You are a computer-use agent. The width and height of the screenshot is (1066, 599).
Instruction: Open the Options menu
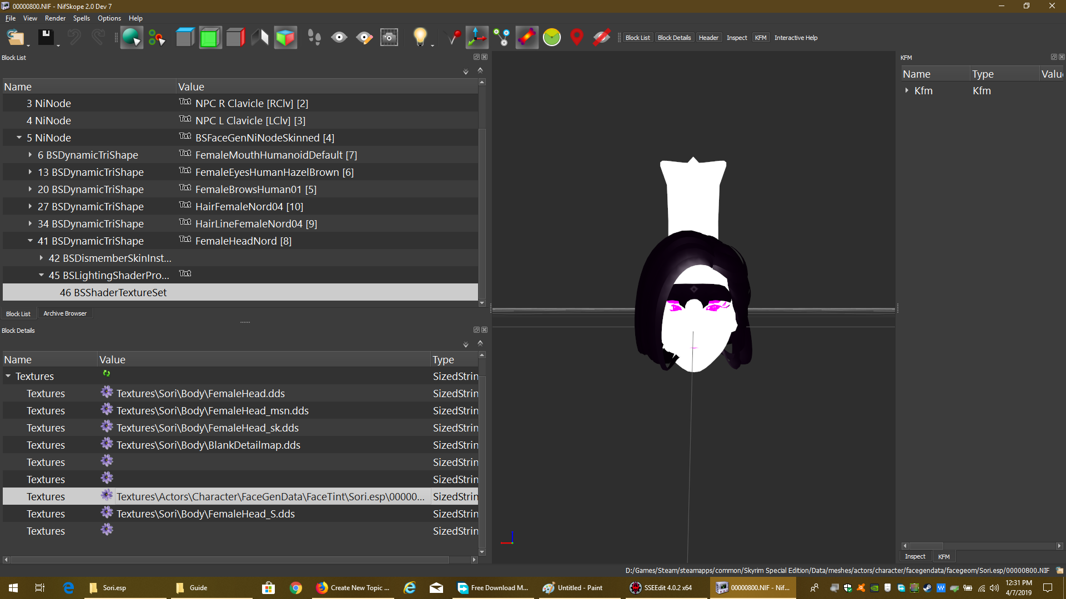click(109, 18)
